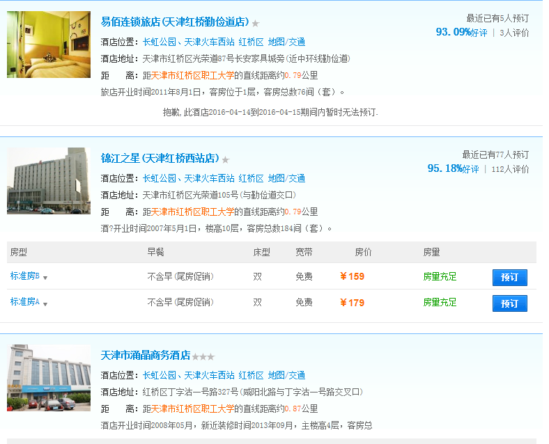This screenshot has height=444, width=549.
Task: Open 红桥区 district link for 易佰连锁旅店
Action: tap(251, 42)
